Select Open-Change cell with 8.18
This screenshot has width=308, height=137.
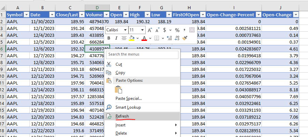(x=280, y=90)
